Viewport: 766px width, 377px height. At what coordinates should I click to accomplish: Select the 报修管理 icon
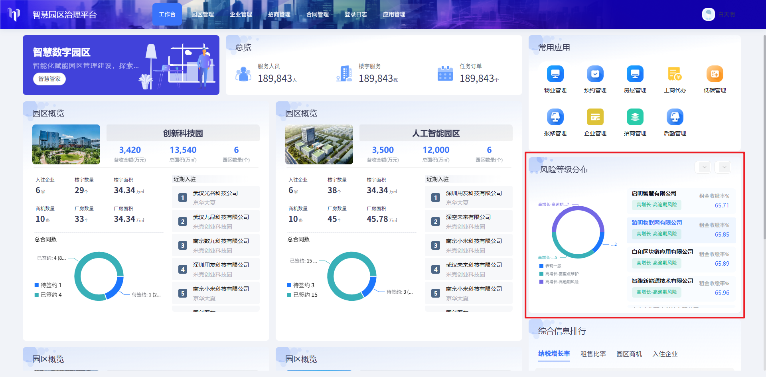555,117
